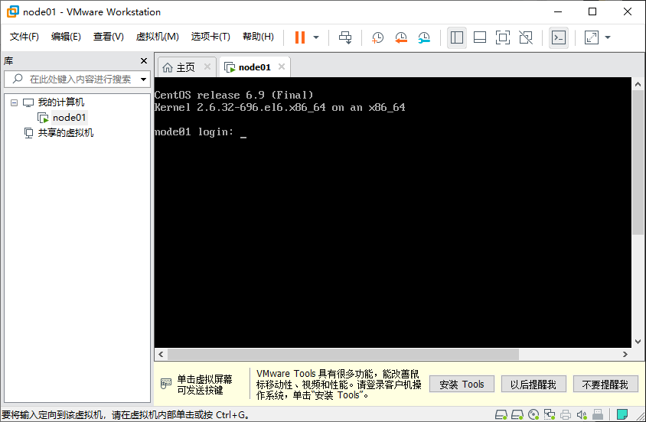
Task: Enter full screen mode via toolbar icon
Action: 503,37
